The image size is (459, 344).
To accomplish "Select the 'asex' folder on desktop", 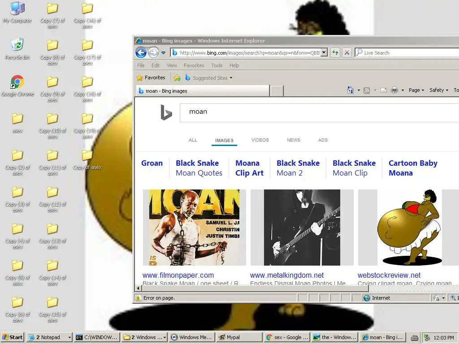I will [17, 123].
